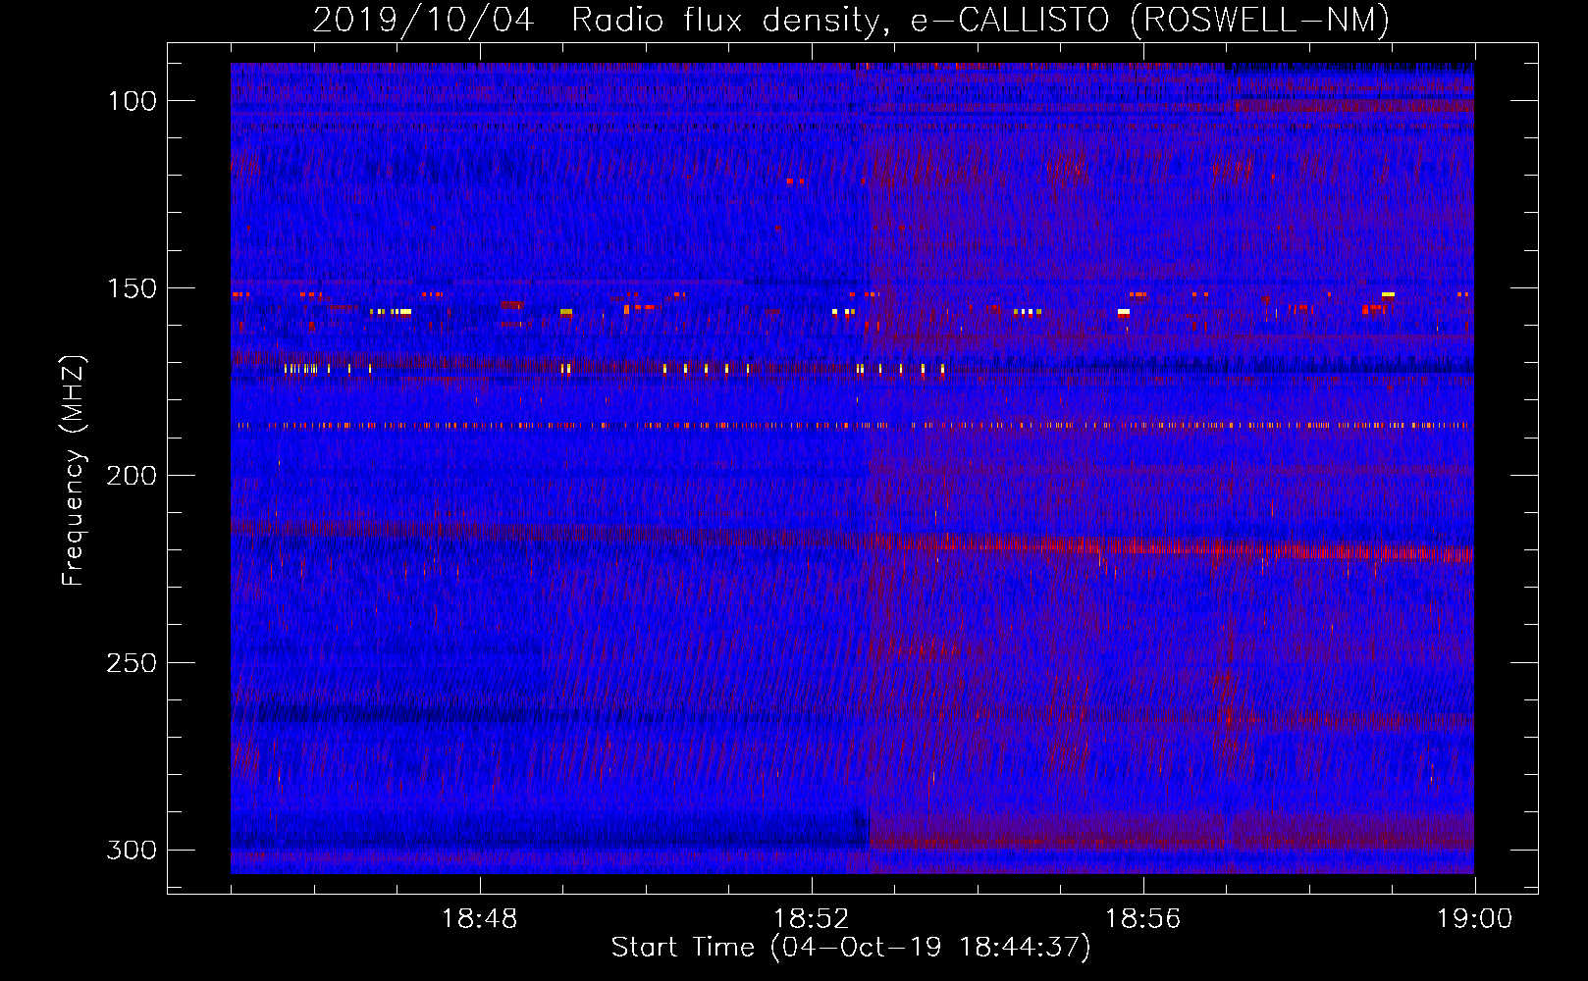The image size is (1588, 981).
Task: Click the plot title mentioning e-CALLISTO (ROSWELL-NM)
Action: click(x=851, y=20)
